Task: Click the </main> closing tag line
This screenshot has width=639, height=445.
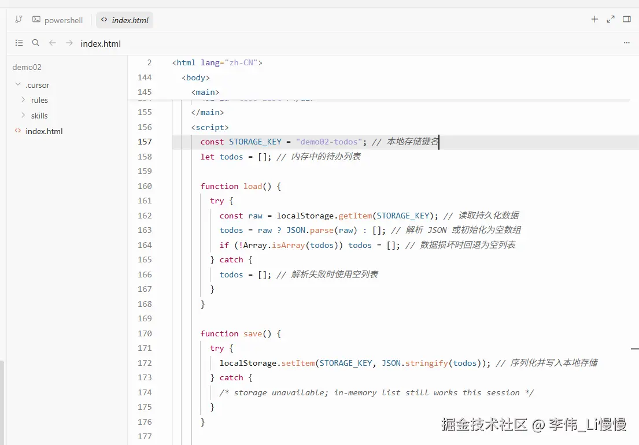Action: 208,112
